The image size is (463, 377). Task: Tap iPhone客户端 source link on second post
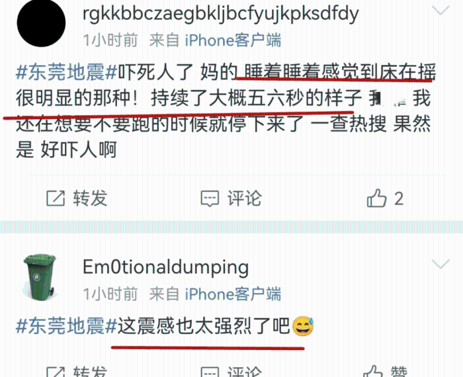click(x=233, y=294)
